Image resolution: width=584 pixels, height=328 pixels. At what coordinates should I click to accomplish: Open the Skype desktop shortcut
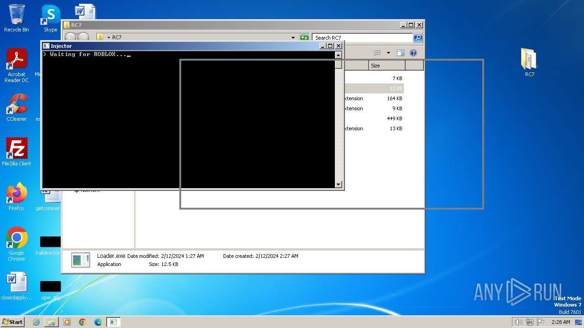click(x=50, y=18)
